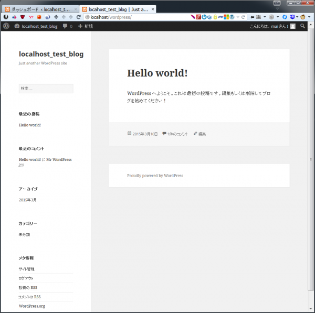Click the monkey face toolbar icon
Viewport: 315px width, 313px height.
pyautogui.click(x=303, y=17)
